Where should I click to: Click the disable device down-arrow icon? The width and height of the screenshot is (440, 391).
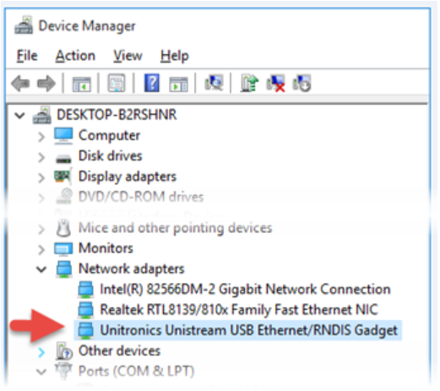[x=301, y=84]
